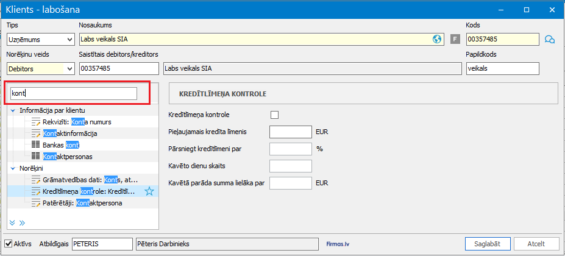Image resolution: width=565 pixels, height=256 pixels.
Task: Click the edit icon beside Kontaktinformācija
Action: 35,133
